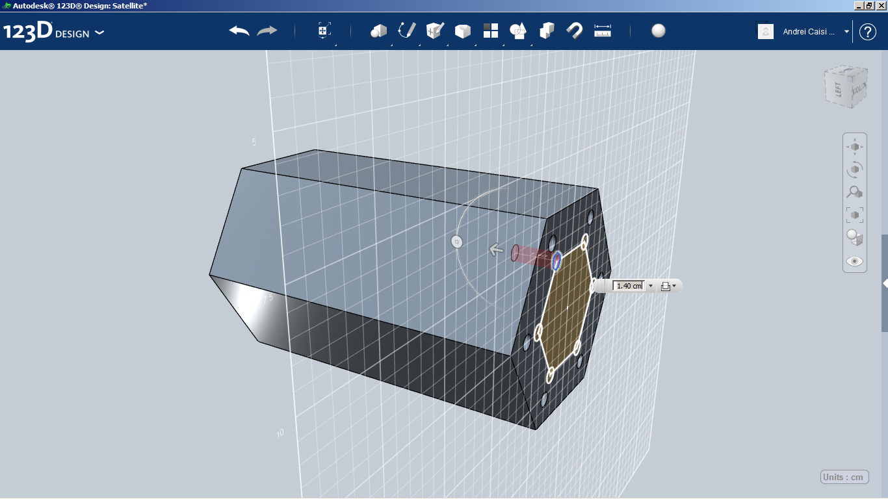The height and width of the screenshot is (499, 888).
Task: Click the 1.40 cm distance input field
Action: pos(628,286)
